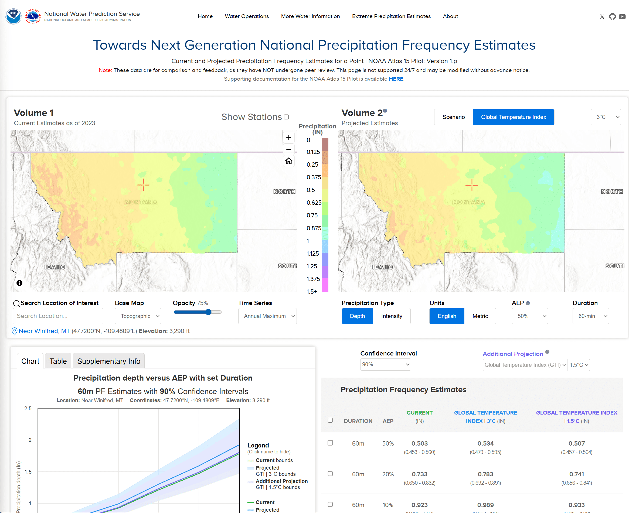This screenshot has height=513, width=629.
Task: Click Additional Projection info dot
Action: 547,352
